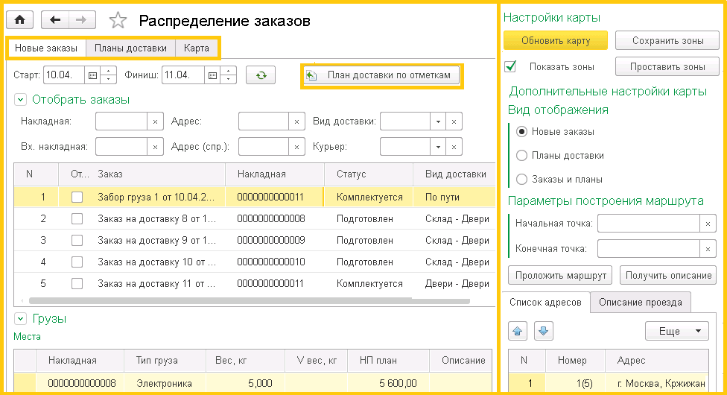Image resolution: width=727 pixels, height=395 pixels.
Task: Select Новые заказы radio option
Action: [521, 132]
